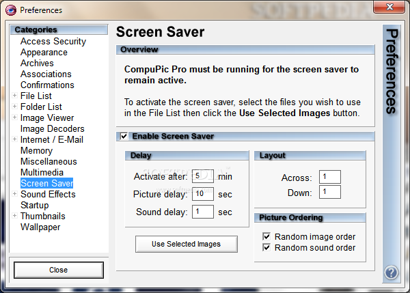The image size is (410, 293).
Task: Click the Categories panel header
Action: click(x=59, y=30)
